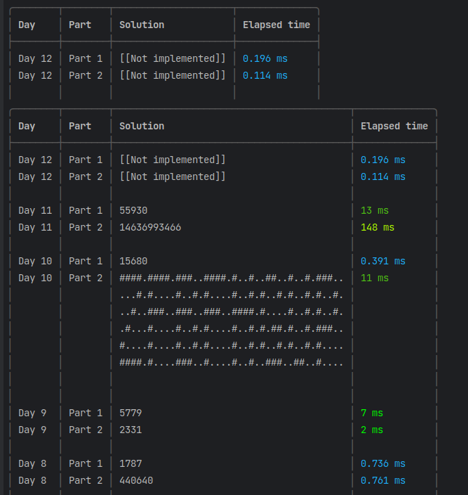468x495 pixels.
Task: Click the Solution header in the first table
Action: click(142, 25)
